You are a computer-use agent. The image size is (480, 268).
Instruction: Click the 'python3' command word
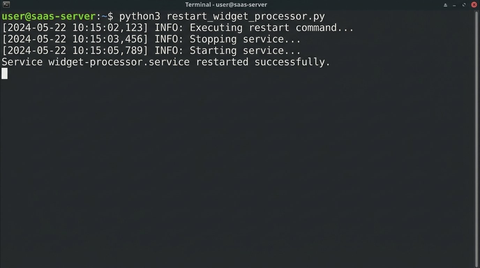coord(140,16)
